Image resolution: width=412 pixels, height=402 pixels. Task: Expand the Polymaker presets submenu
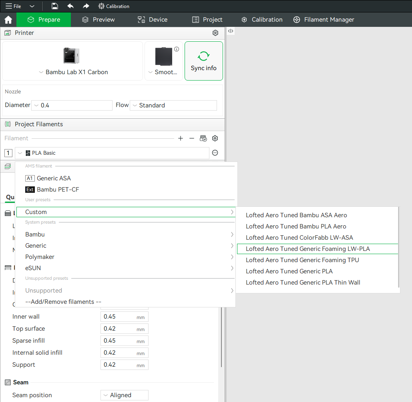point(126,257)
